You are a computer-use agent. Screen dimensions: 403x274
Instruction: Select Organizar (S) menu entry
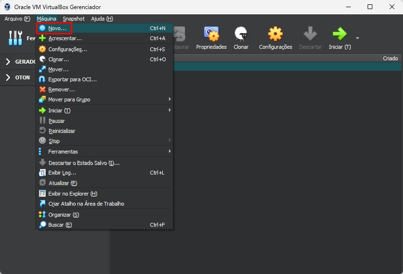(104, 215)
